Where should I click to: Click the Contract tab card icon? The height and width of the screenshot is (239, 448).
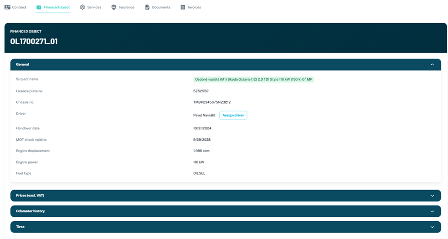7,7
